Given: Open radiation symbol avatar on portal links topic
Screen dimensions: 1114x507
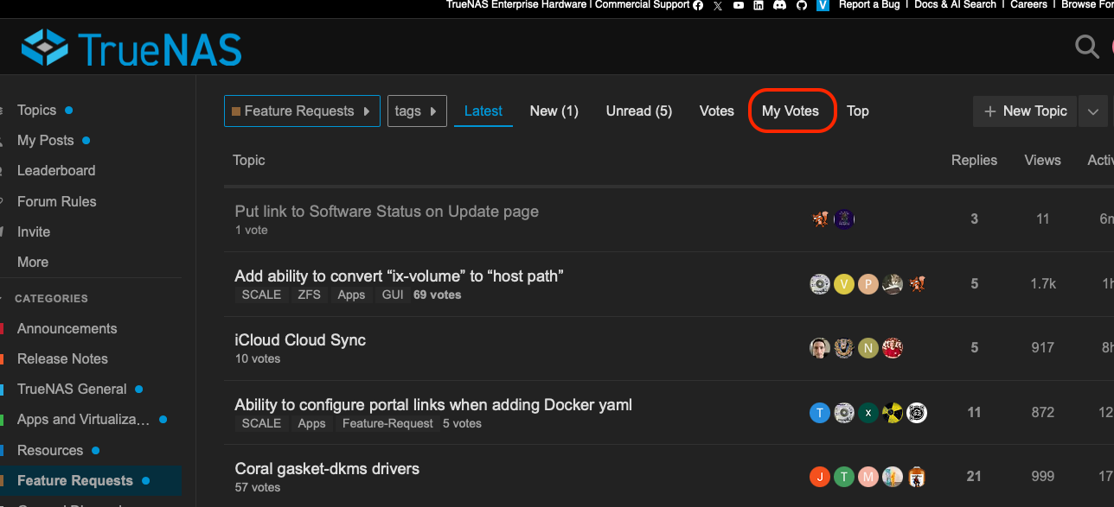Looking at the screenshot, I should [x=893, y=413].
